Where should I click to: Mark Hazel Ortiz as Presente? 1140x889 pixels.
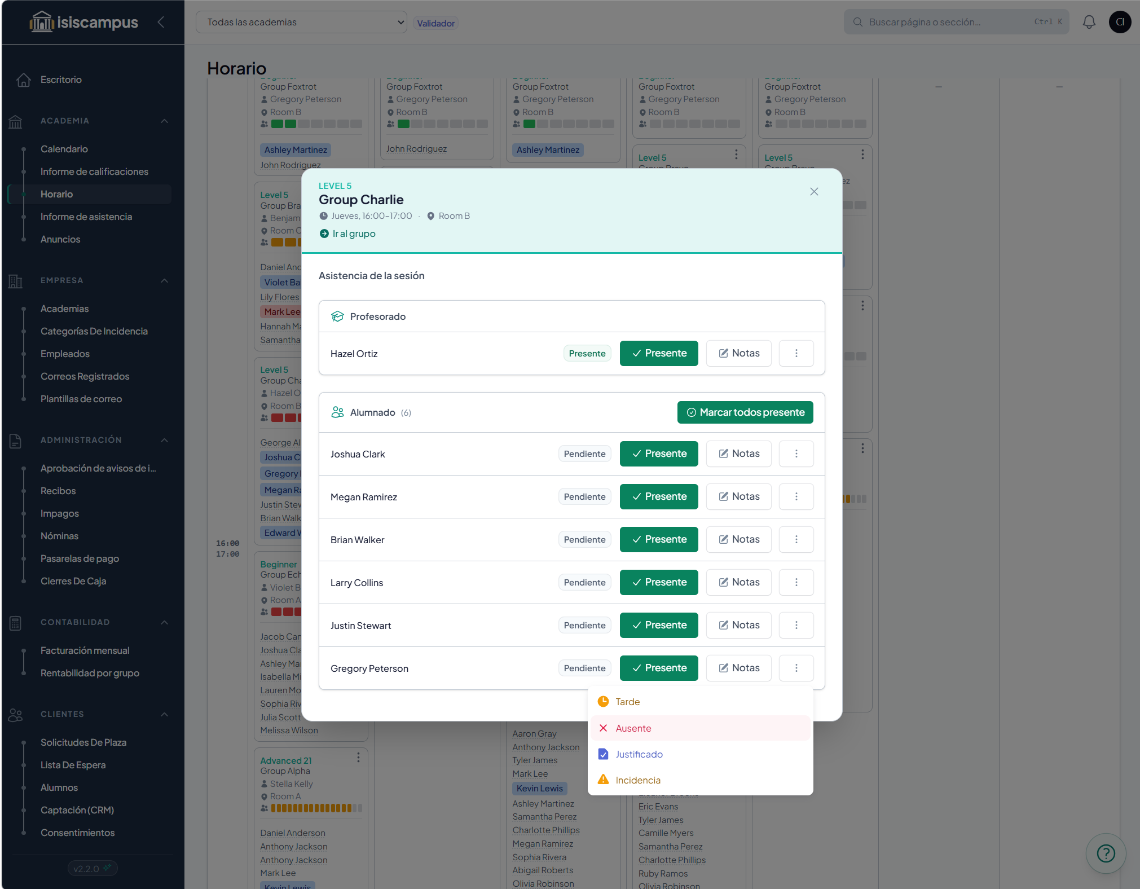pyautogui.click(x=659, y=353)
